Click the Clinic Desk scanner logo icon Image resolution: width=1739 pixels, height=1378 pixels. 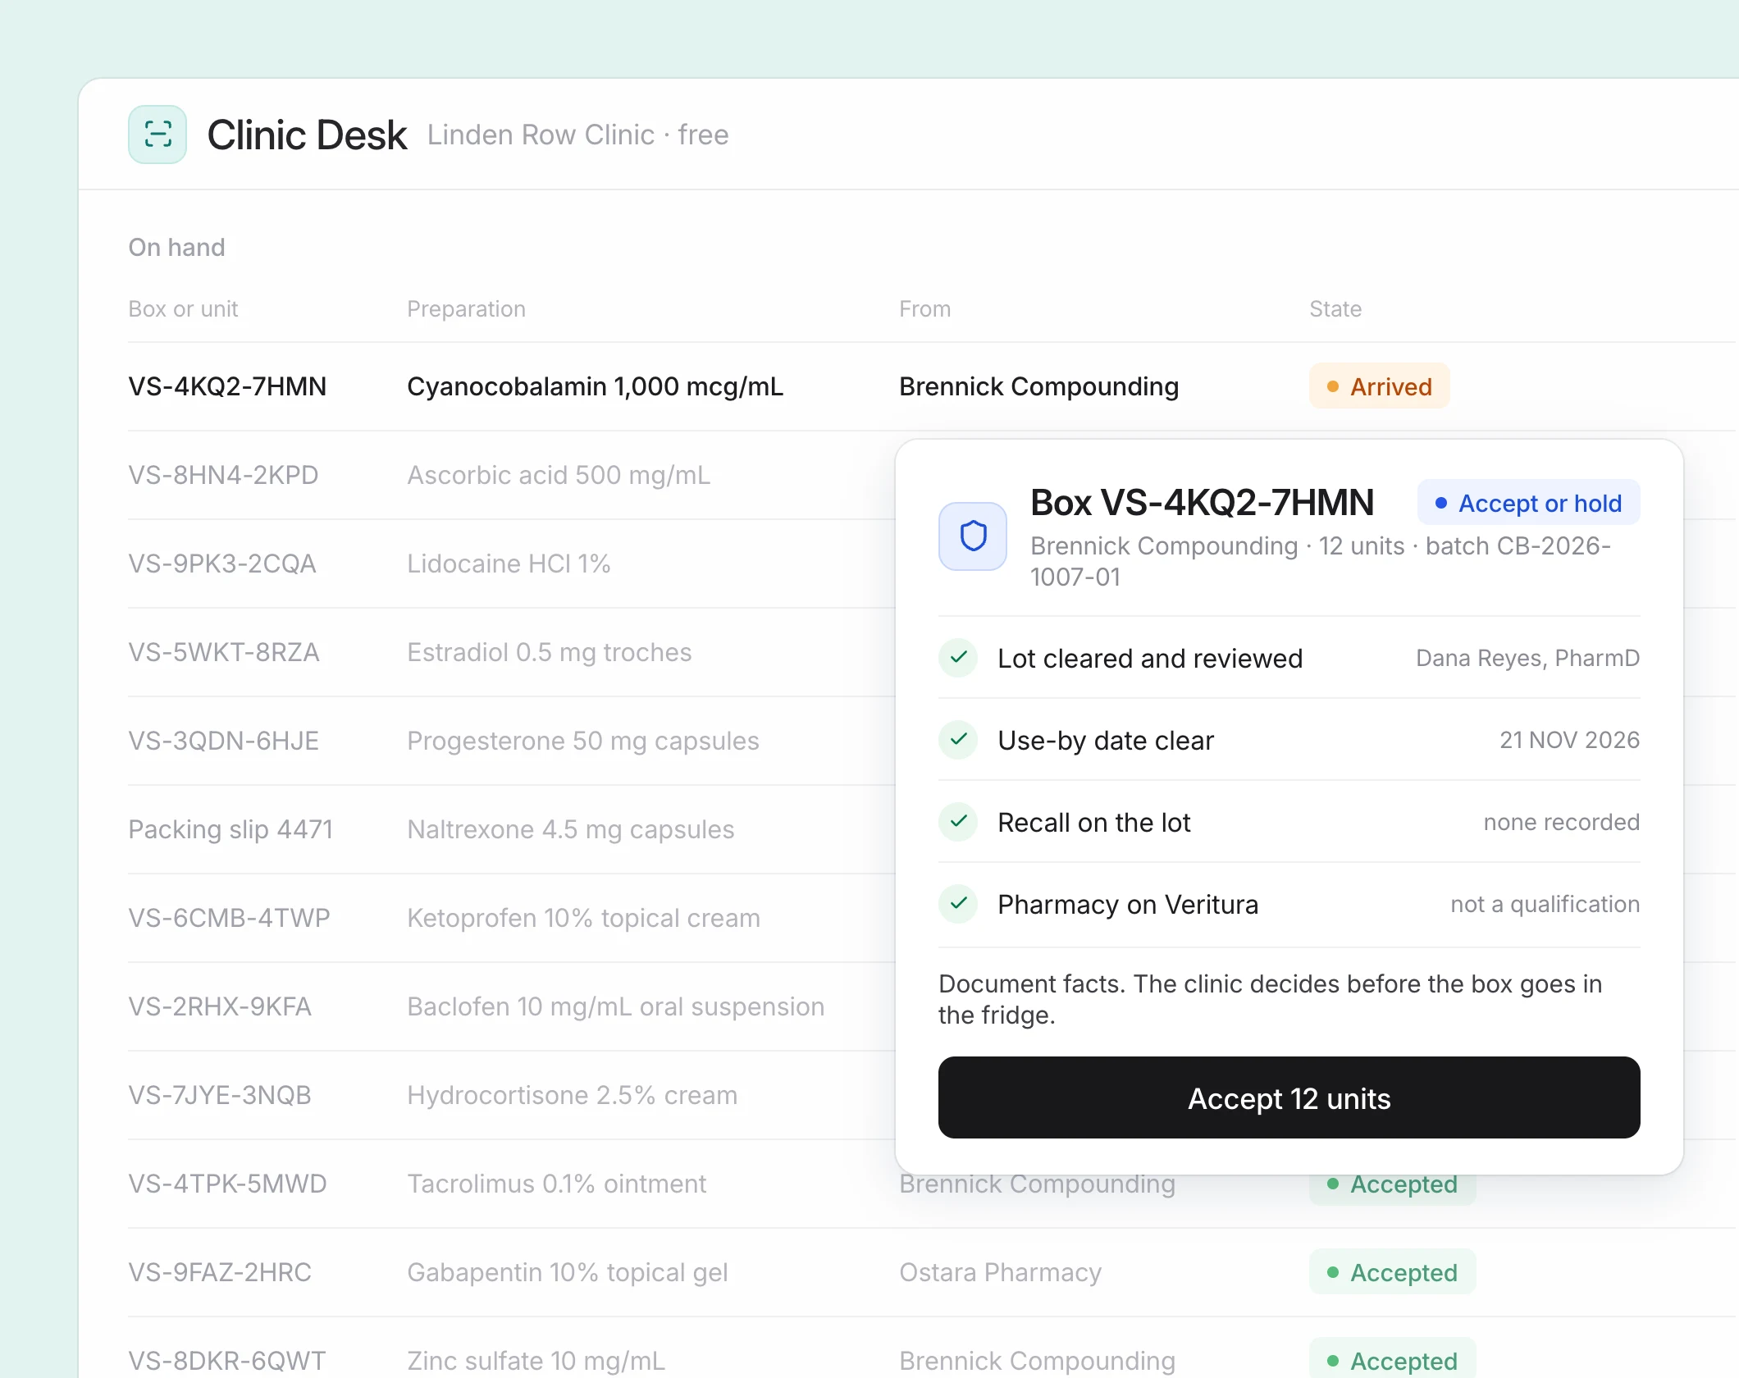pyautogui.click(x=157, y=135)
